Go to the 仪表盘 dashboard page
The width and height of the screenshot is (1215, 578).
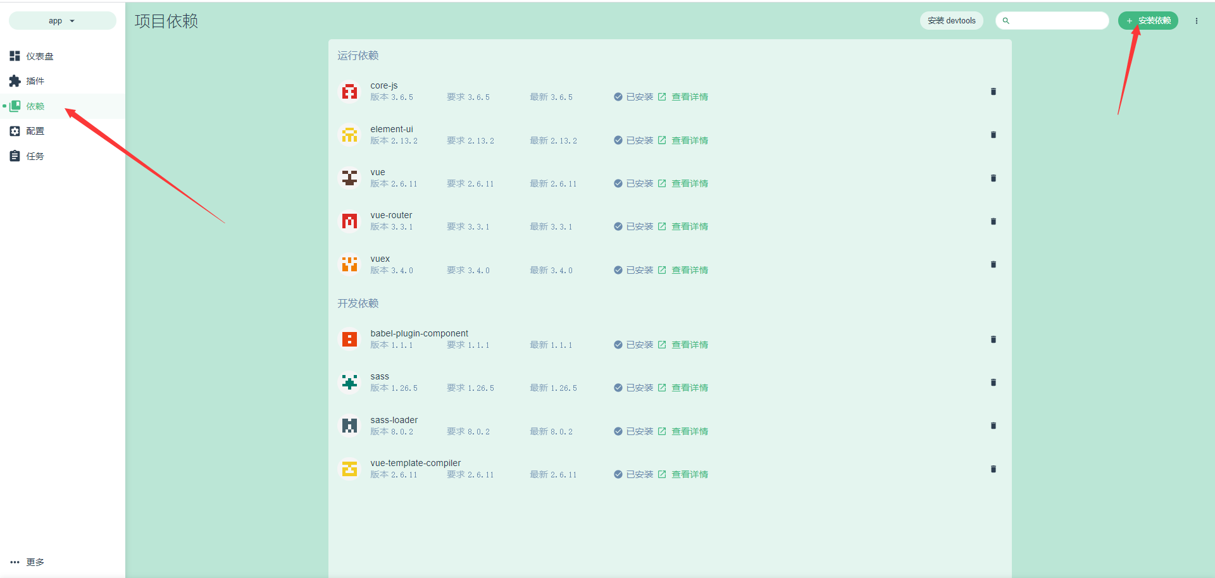39,56
